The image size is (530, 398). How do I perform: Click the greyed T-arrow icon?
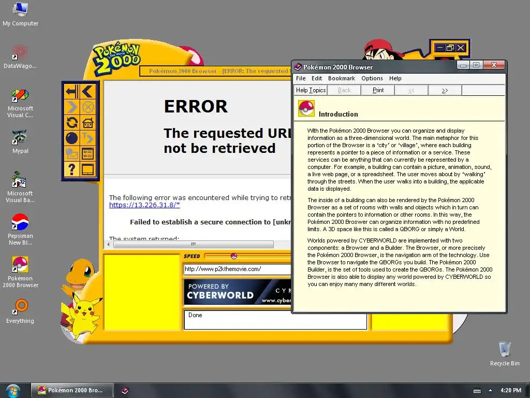pyautogui.click(x=88, y=138)
